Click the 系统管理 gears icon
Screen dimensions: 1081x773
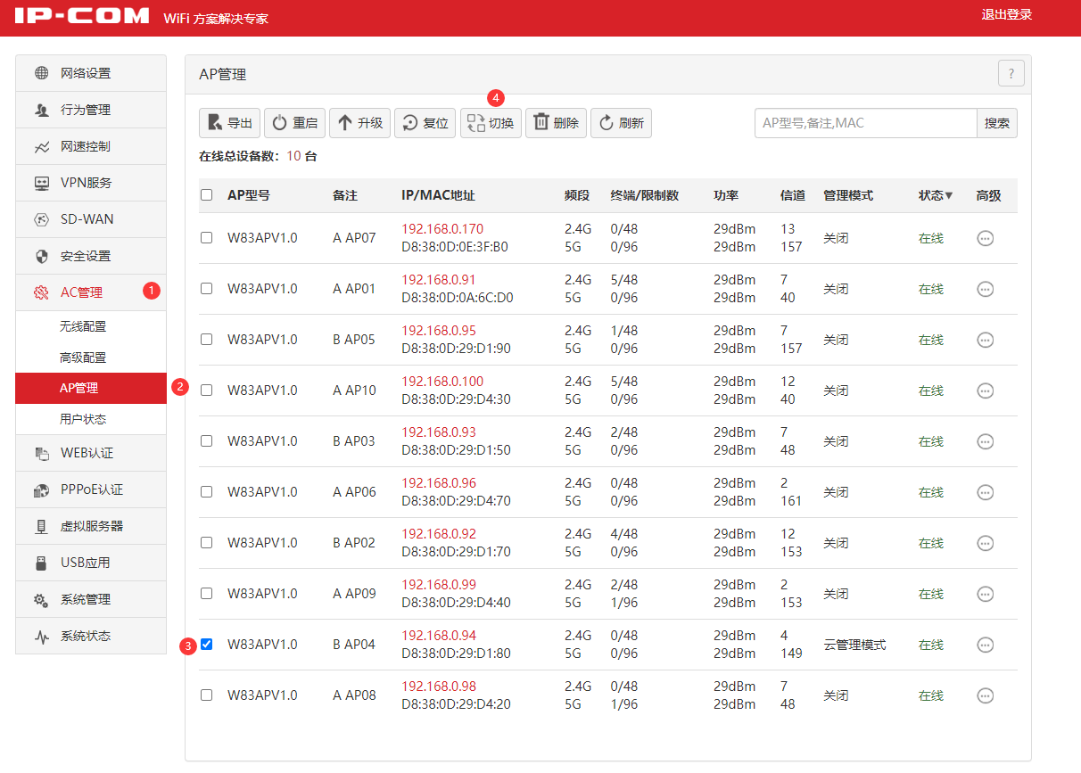click(x=42, y=599)
